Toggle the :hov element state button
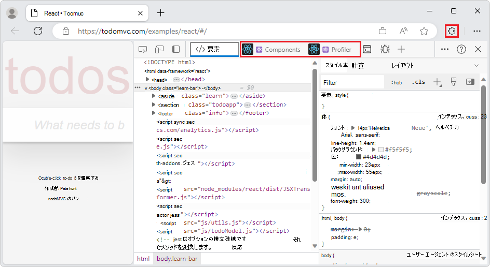 [x=396, y=83]
